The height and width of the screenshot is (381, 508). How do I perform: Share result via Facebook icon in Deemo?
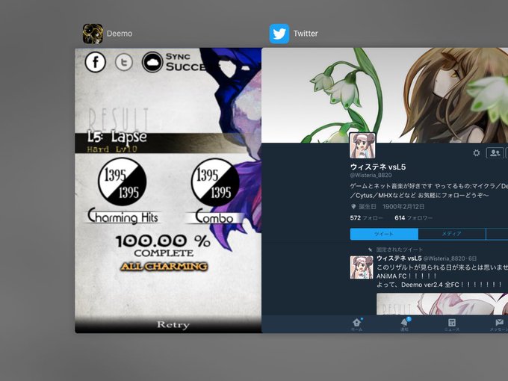96,62
